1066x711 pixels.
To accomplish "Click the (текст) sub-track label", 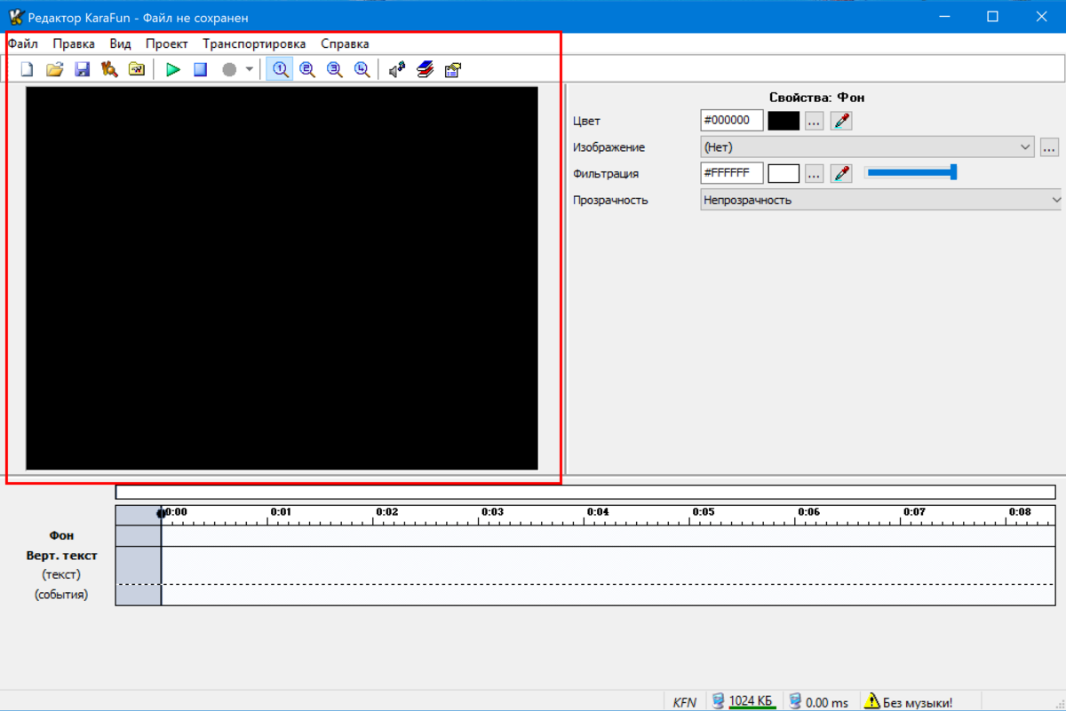I will click(61, 574).
